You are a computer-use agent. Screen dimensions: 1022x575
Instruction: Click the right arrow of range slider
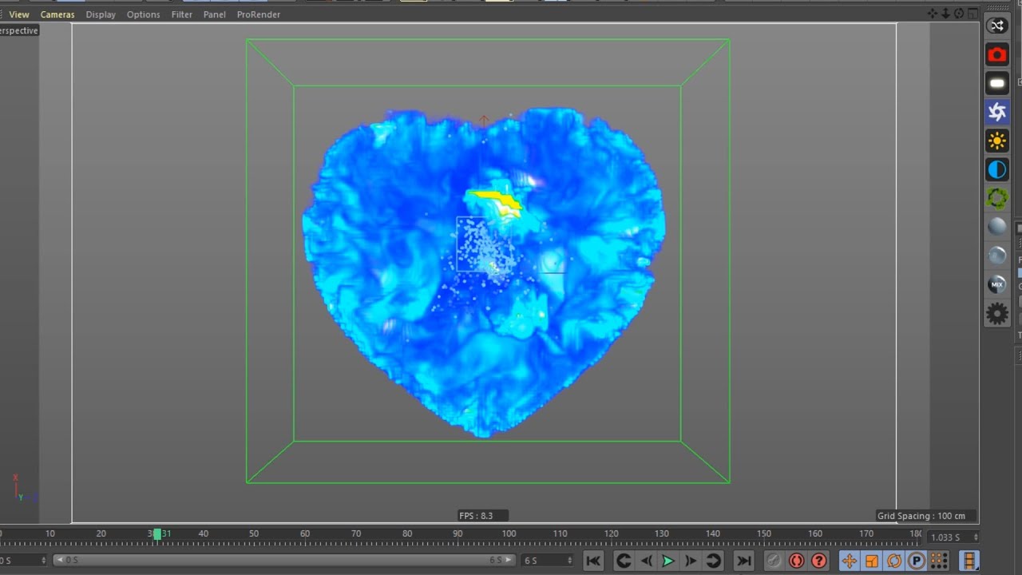(x=509, y=561)
